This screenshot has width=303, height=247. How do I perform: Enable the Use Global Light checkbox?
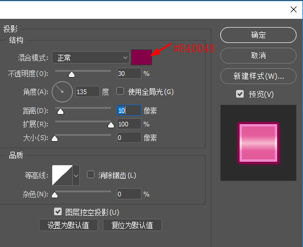120,91
